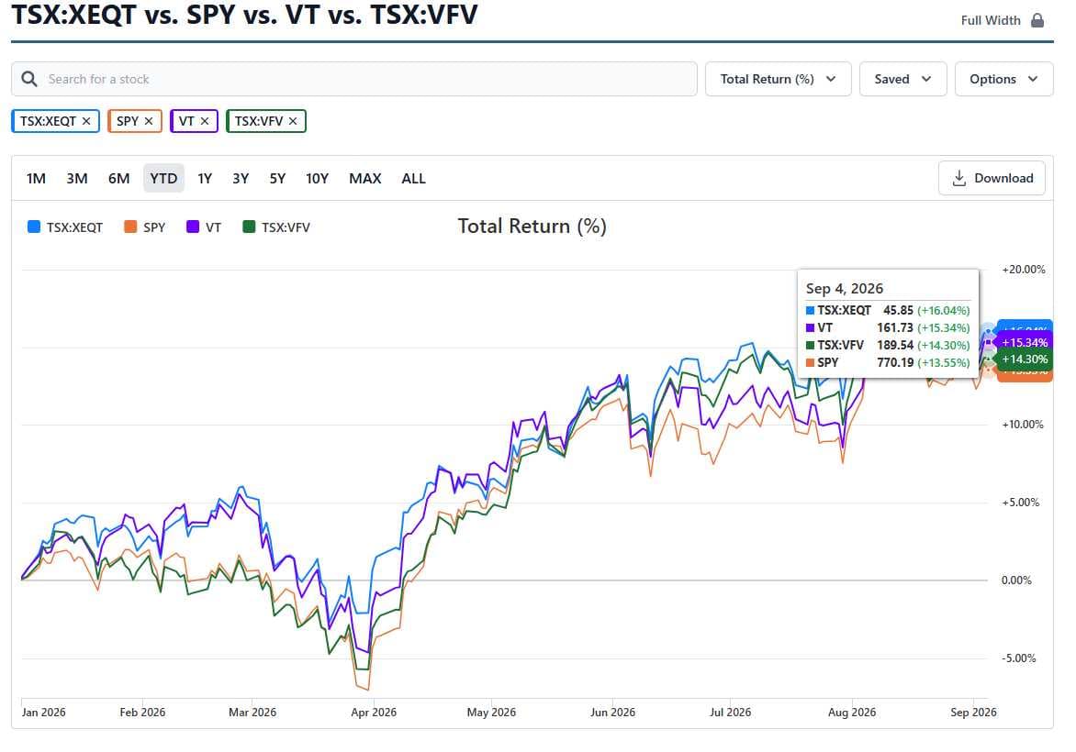The width and height of the screenshot is (1076, 752).
Task: Select the 5Y time range
Action: [277, 178]
